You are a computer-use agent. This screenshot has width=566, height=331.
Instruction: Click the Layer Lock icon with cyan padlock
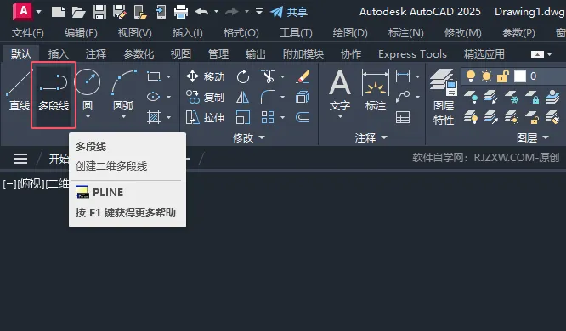click(532, 97)
